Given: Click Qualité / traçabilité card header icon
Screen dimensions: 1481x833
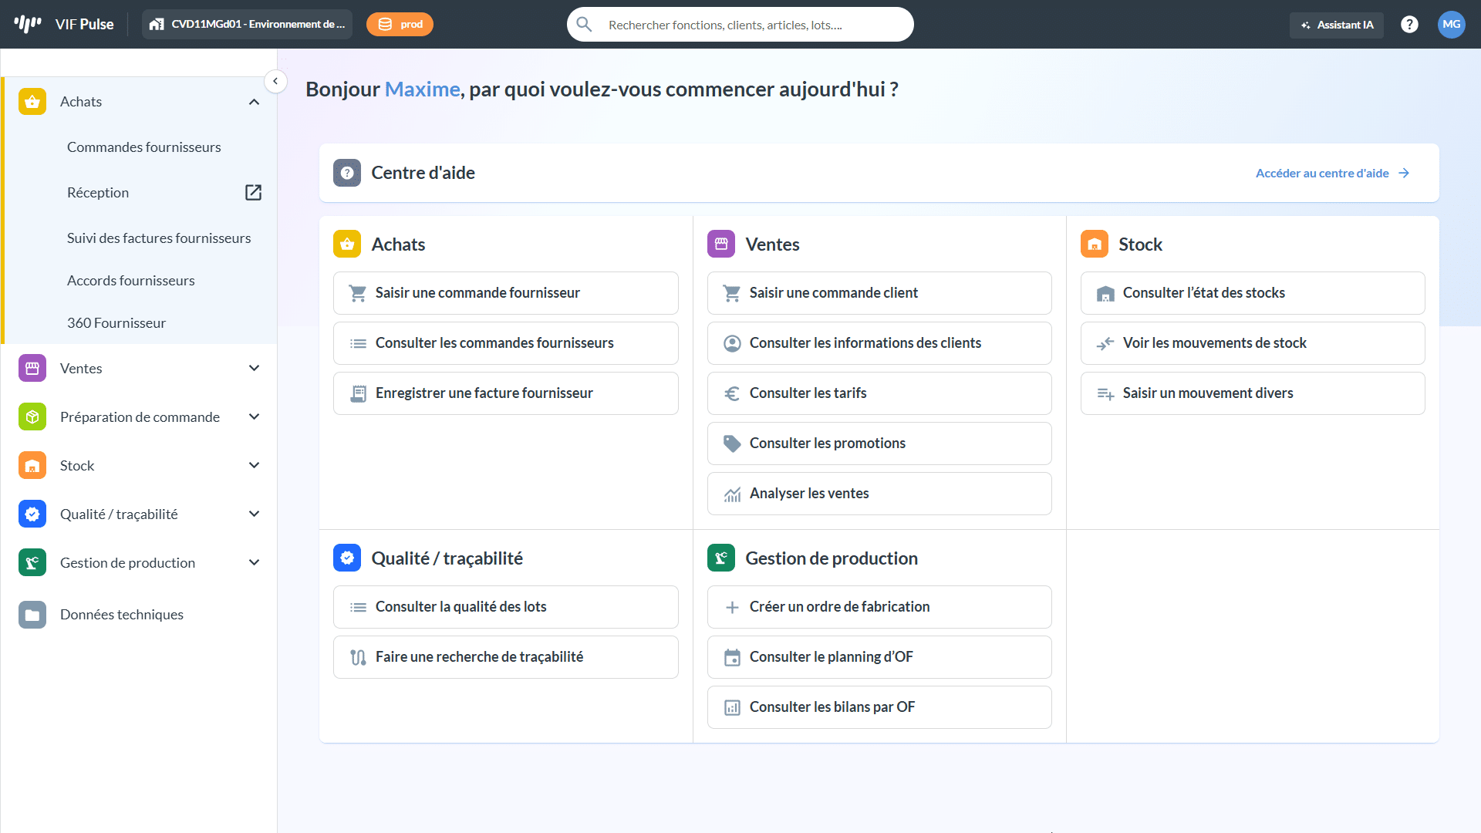Looking at the screenshot, I should pos(347,558).
